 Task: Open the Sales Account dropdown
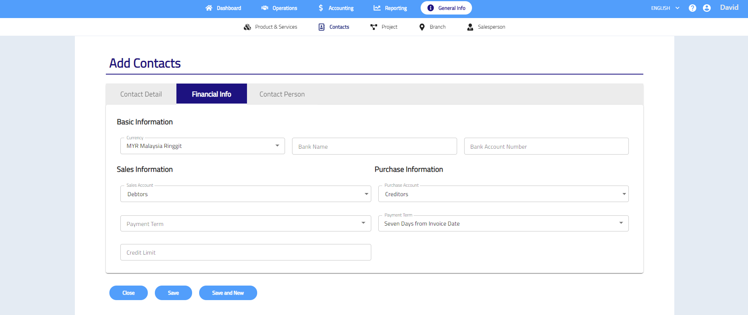pyautogui.click(x=366, y=194)
